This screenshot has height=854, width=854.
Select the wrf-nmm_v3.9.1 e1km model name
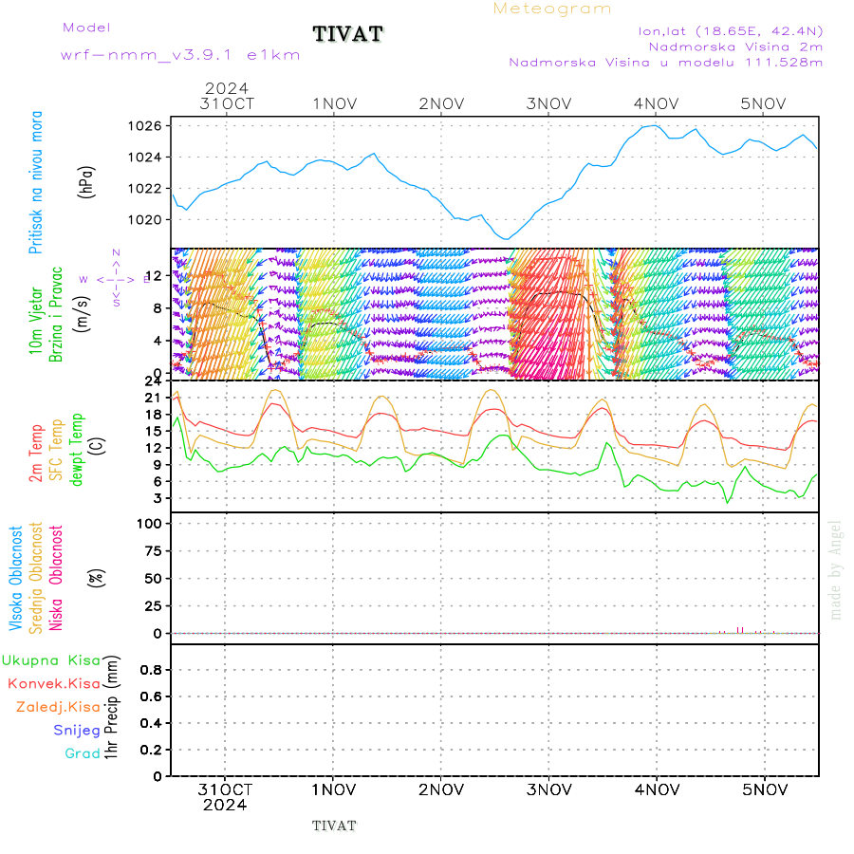coord(180,55)
